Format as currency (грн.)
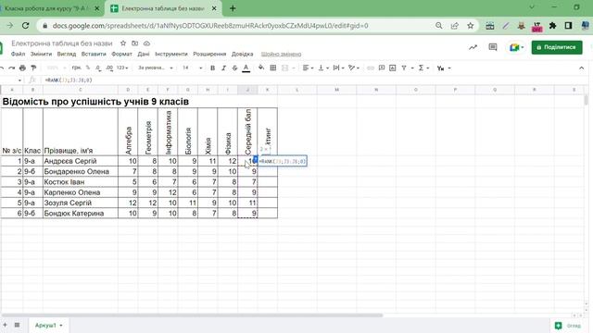 [x=77, y=68]
